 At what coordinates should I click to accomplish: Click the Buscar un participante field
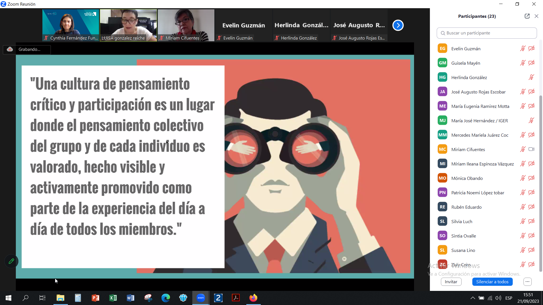[x=486, y=33]
